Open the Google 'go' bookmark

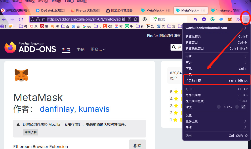(x=87, y=26)
